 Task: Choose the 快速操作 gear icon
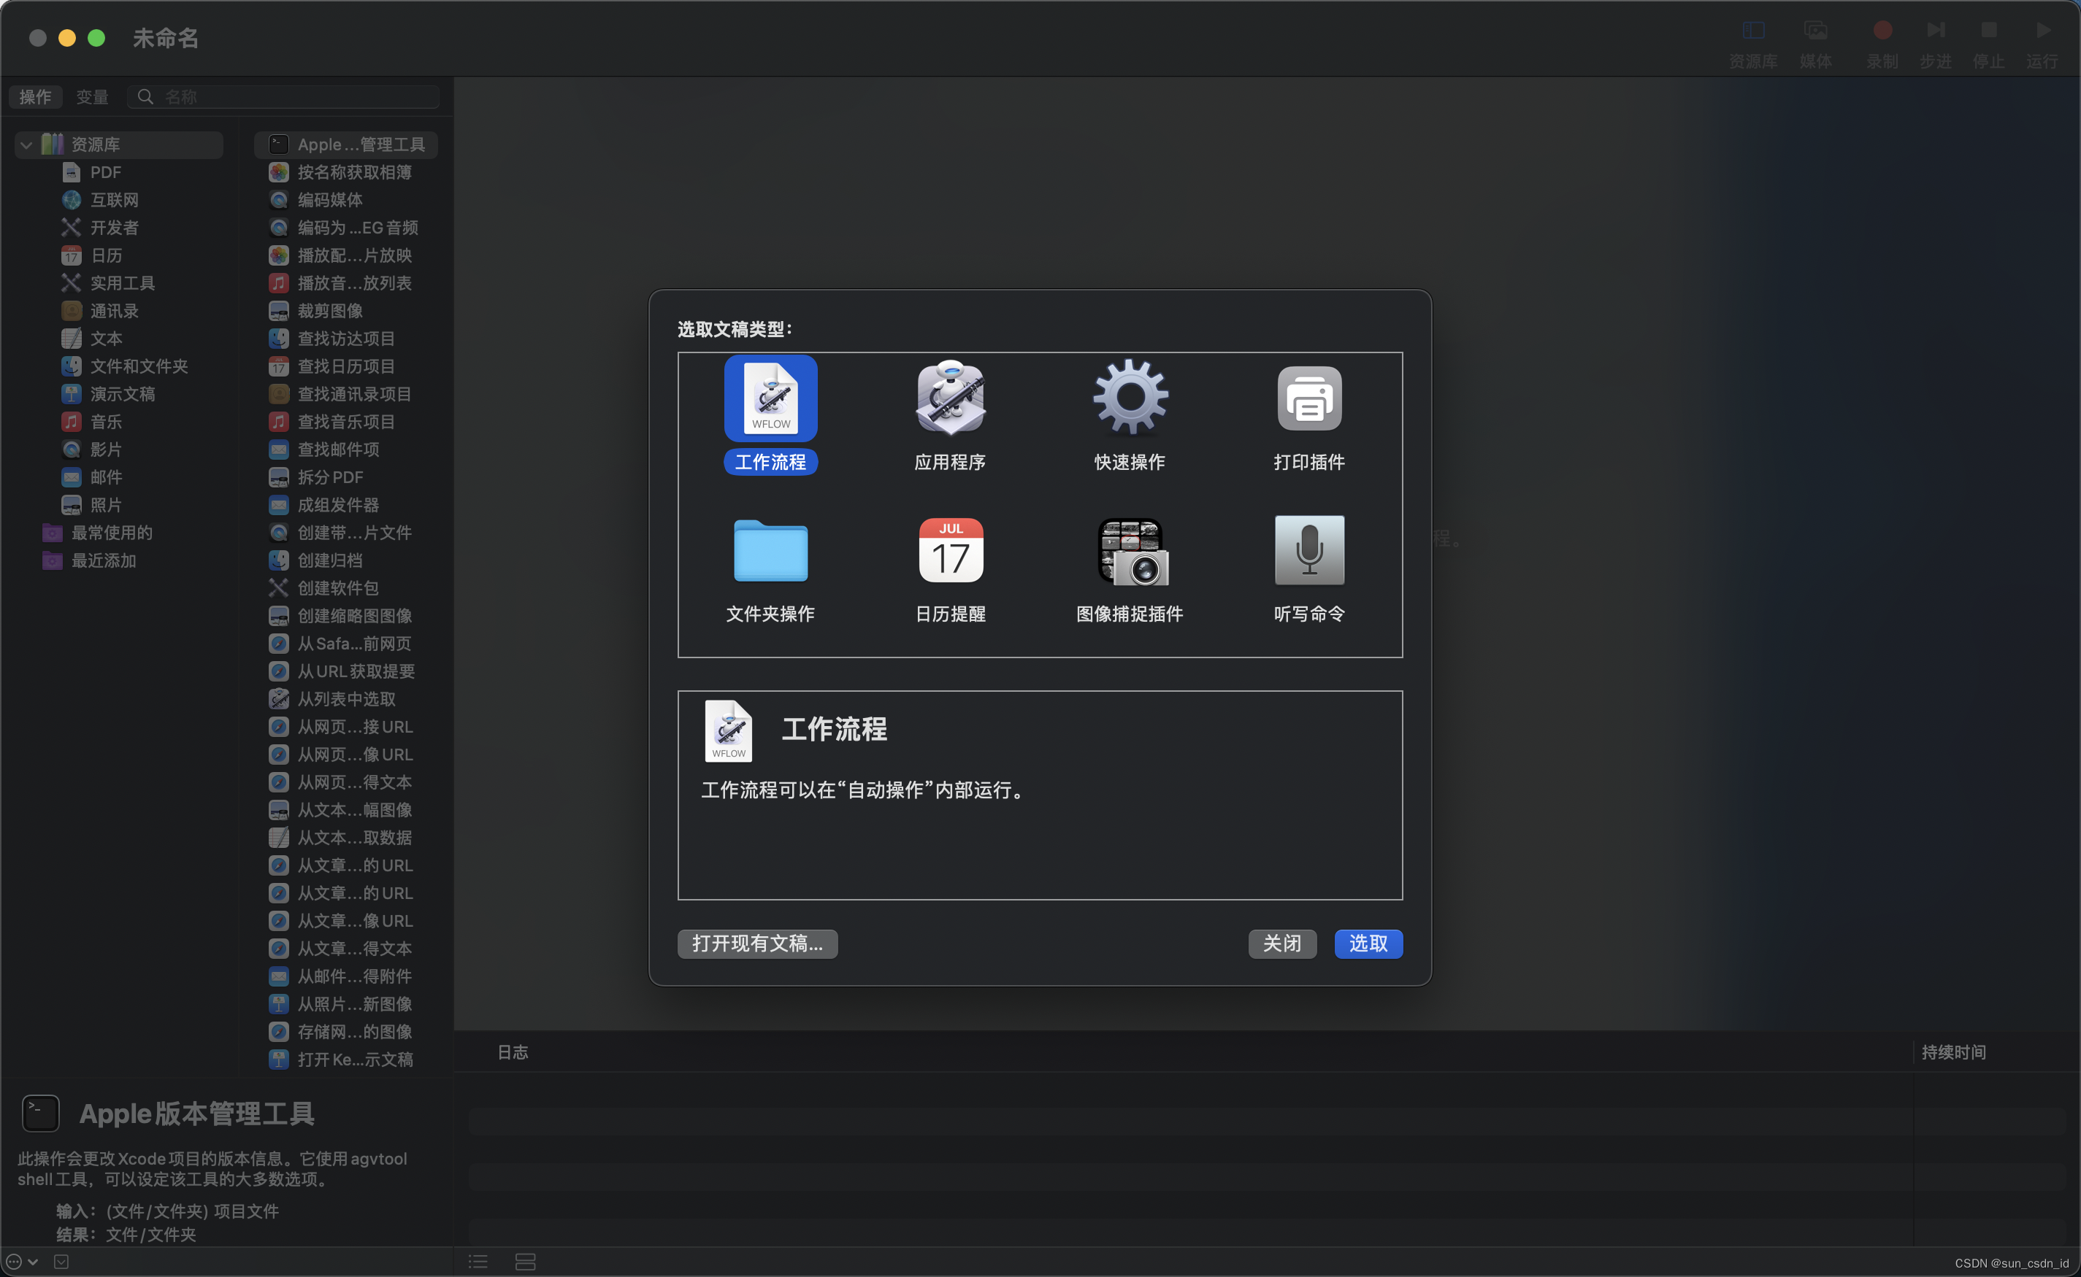1130,398
